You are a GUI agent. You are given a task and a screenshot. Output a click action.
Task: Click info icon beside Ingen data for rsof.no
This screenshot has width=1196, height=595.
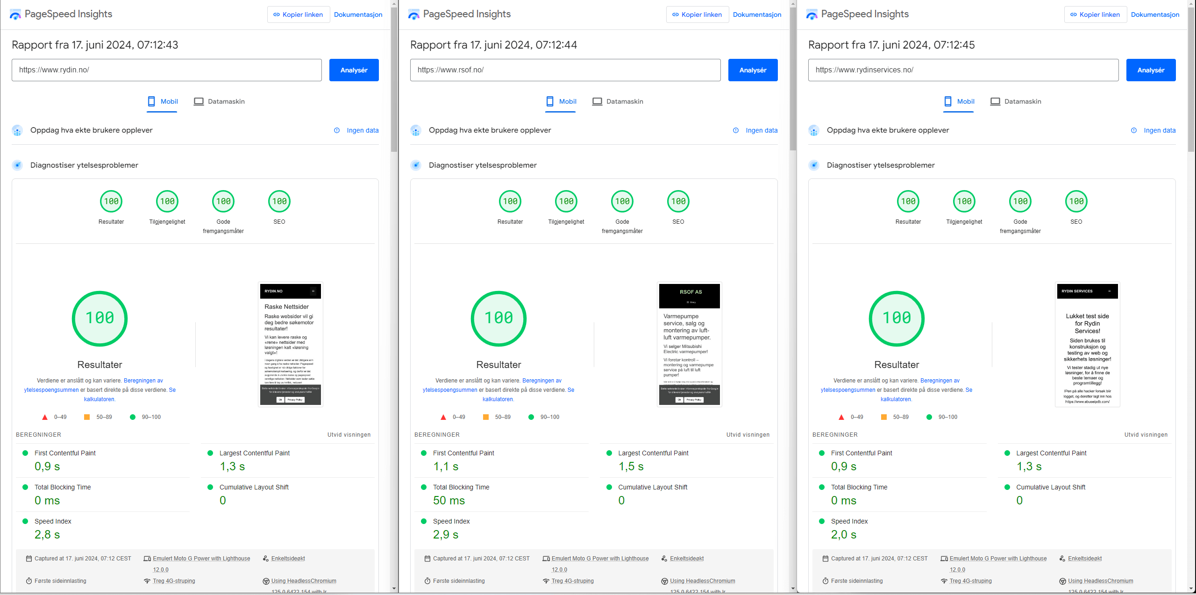pos(736,130)
